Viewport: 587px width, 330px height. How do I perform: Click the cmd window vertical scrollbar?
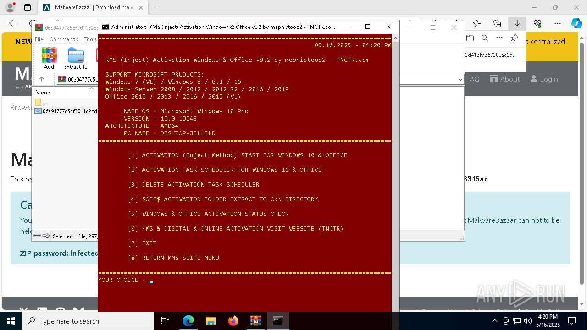[x=395, y=172]
